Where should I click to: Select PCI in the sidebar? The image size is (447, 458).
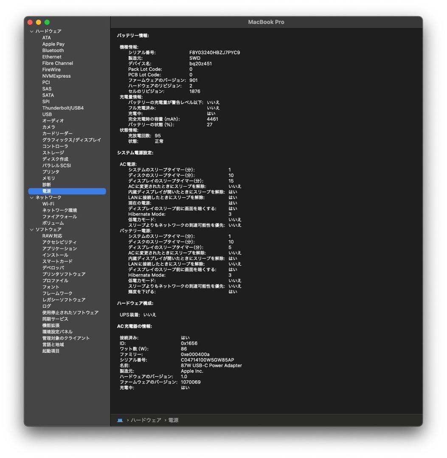[x=46, y=83]
